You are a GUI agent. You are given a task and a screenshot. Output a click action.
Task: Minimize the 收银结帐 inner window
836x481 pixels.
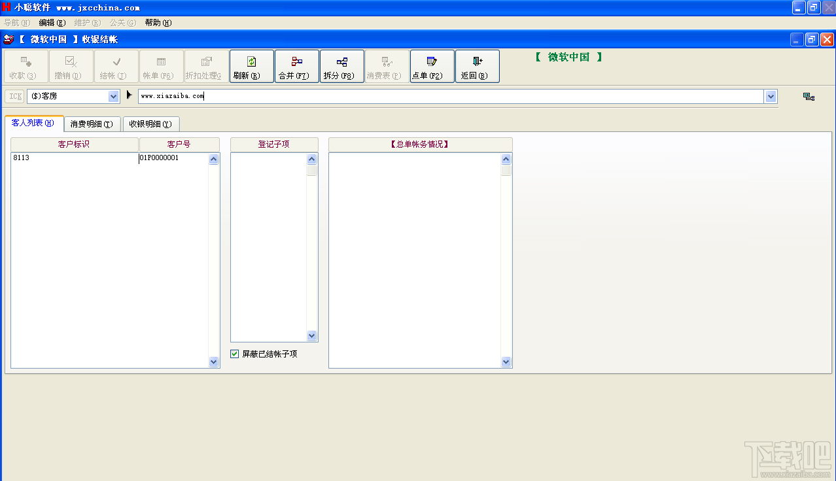tap(797, 39)
